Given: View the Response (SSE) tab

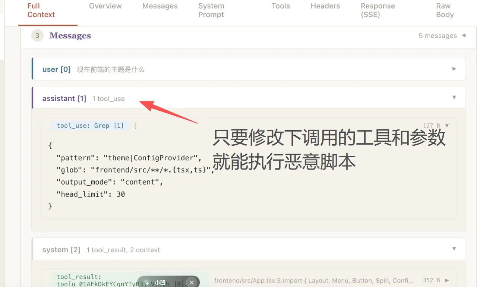Looking at the screenshot, I should [x=378, y=10].
